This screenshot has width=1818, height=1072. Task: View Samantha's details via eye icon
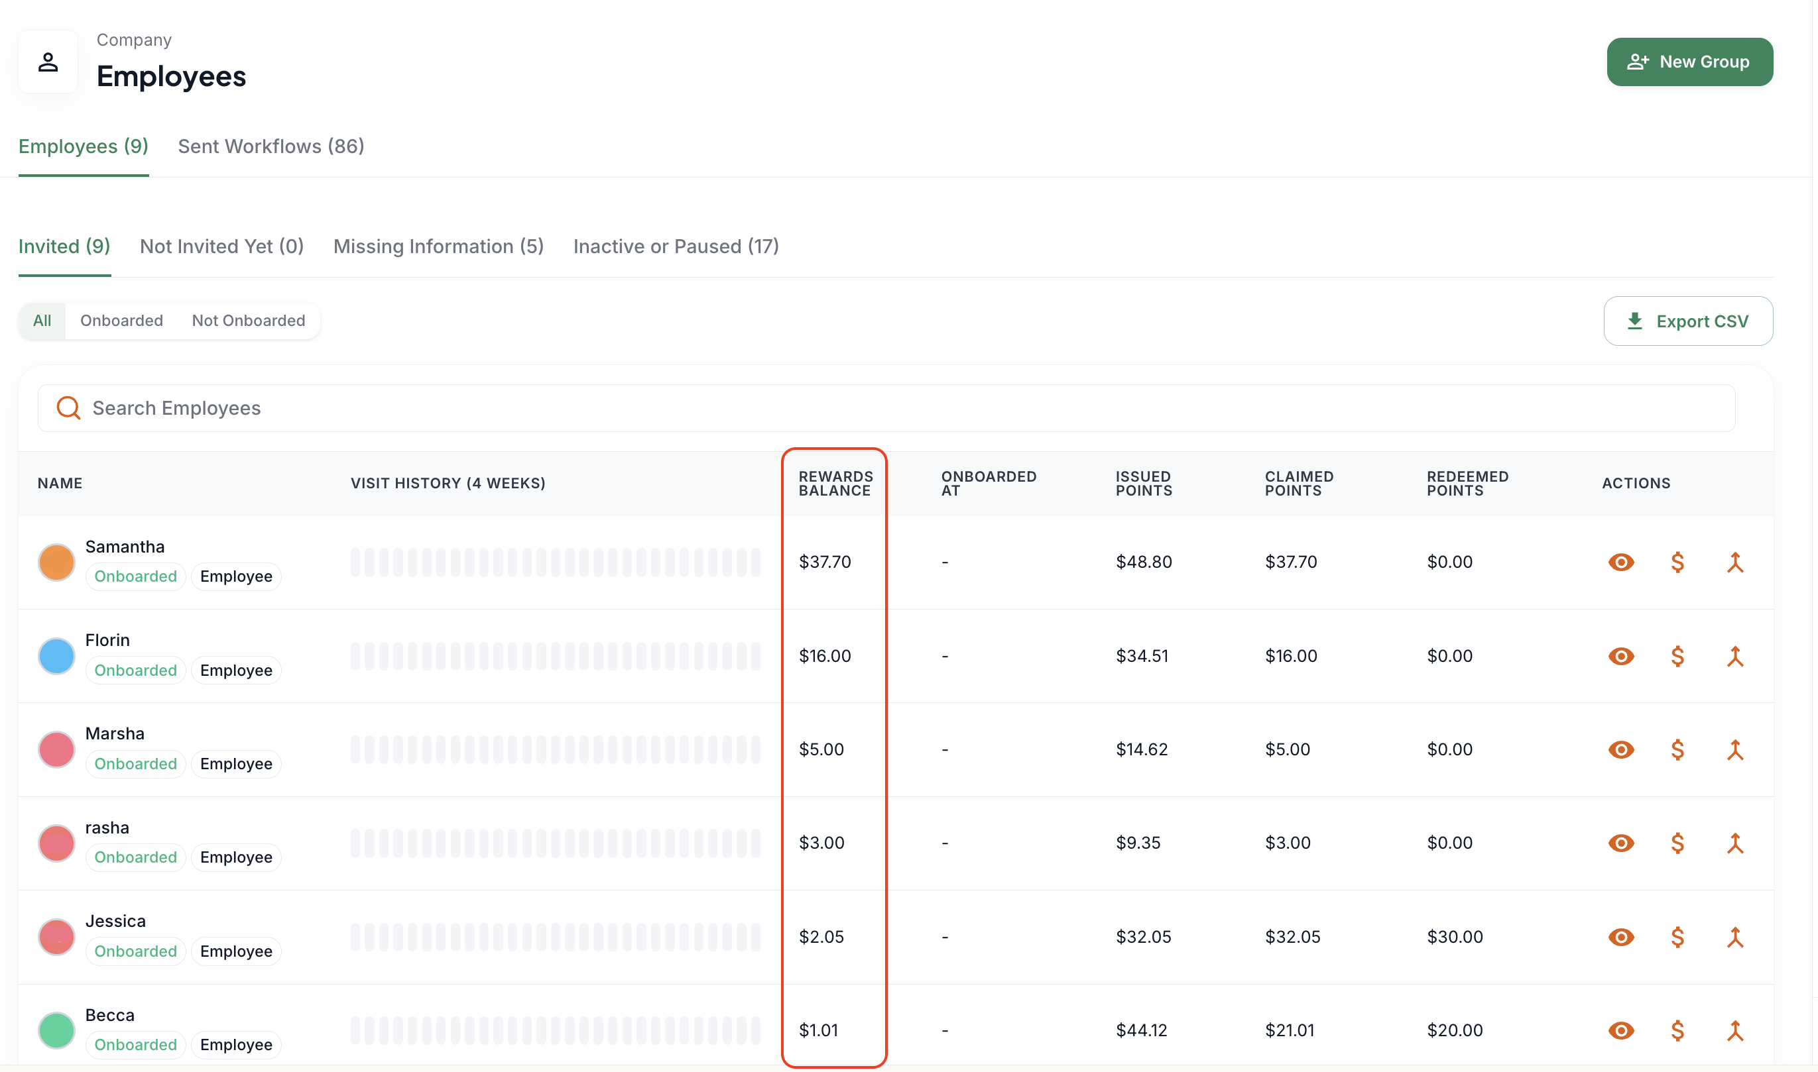(1620, 562)
